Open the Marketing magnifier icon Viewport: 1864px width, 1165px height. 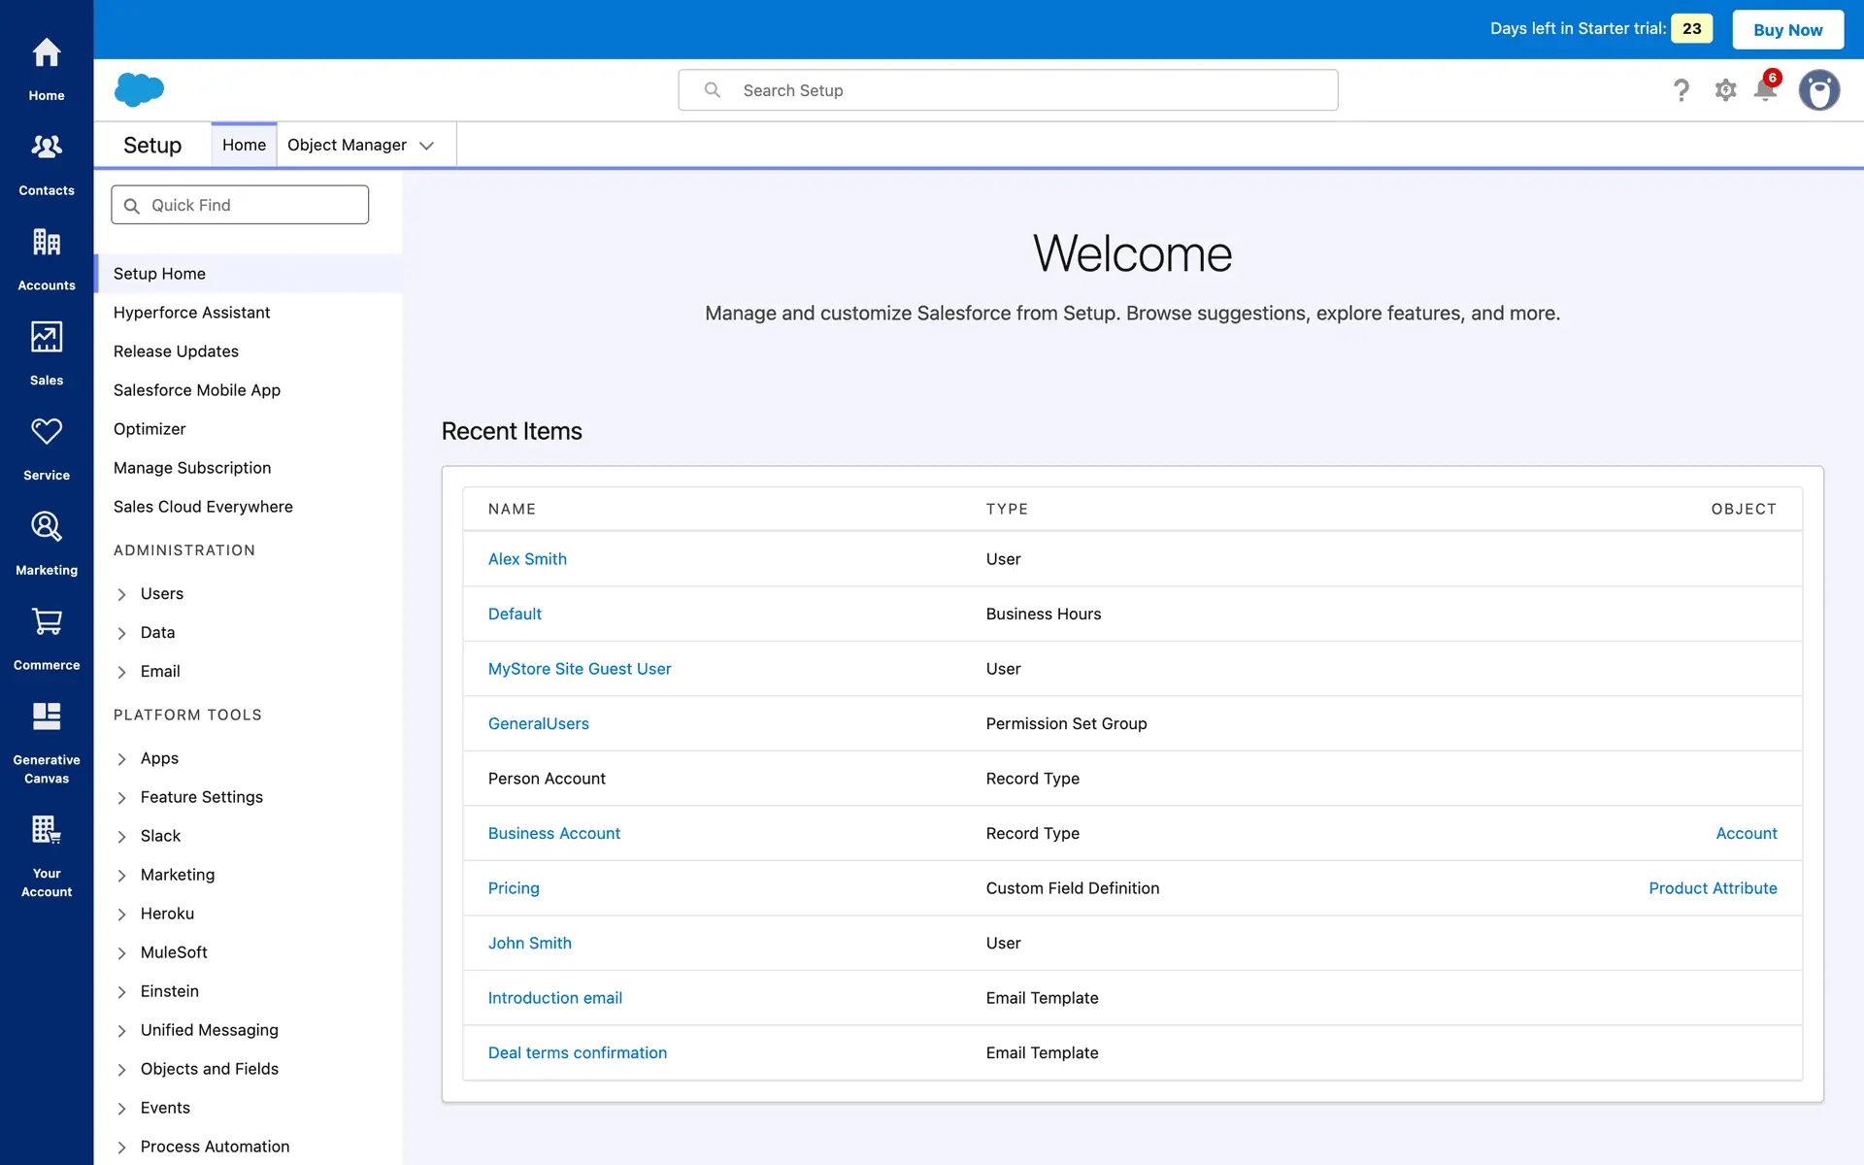[47, 526]
